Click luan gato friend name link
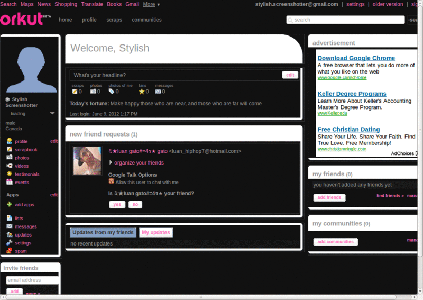Viewport: 423px width, 300px height. (138, 151)
